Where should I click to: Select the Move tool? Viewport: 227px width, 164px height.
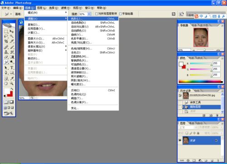(12, 32)
